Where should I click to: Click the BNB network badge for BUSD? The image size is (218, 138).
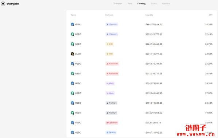coord(110,54)
